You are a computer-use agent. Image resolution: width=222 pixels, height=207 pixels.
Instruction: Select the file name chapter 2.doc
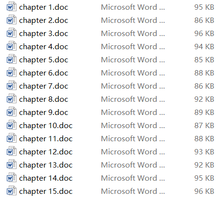tap(44, 20)
